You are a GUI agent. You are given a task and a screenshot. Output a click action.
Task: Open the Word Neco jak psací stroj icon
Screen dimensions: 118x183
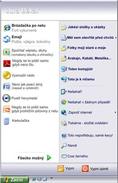(7, 86)
